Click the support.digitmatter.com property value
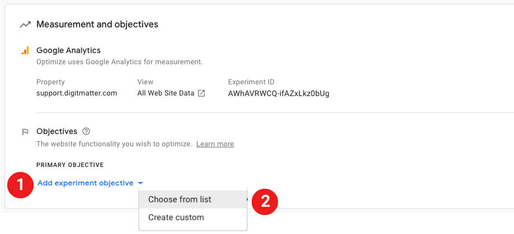The height and width of the screenshot is (234, 514). coord(77,93)
